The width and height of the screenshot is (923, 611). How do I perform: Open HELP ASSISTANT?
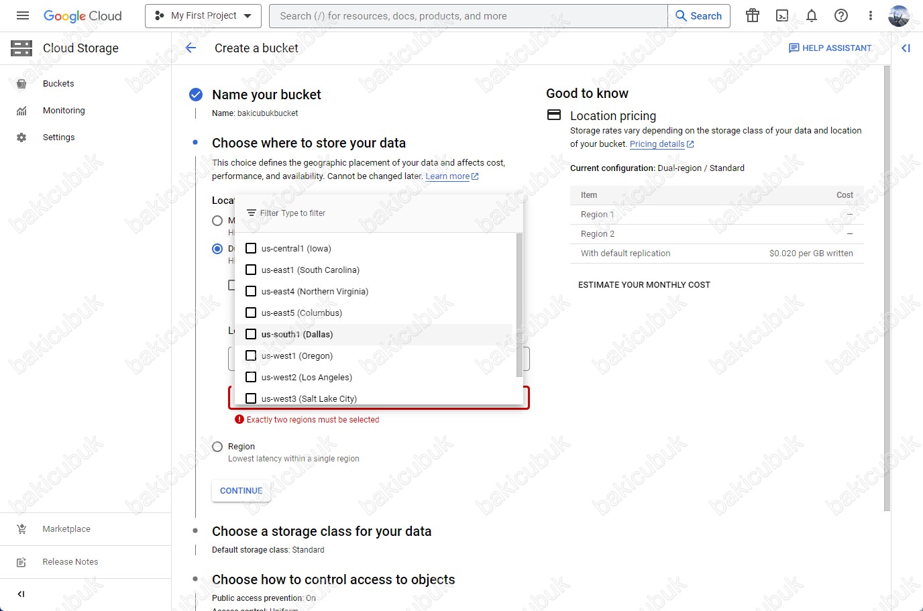830,48
